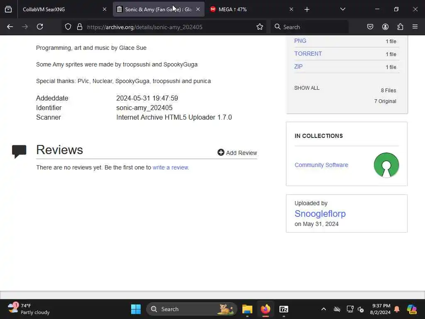The image size is (425, 319).
Task: Click the browser Search box
Action: 309,27
